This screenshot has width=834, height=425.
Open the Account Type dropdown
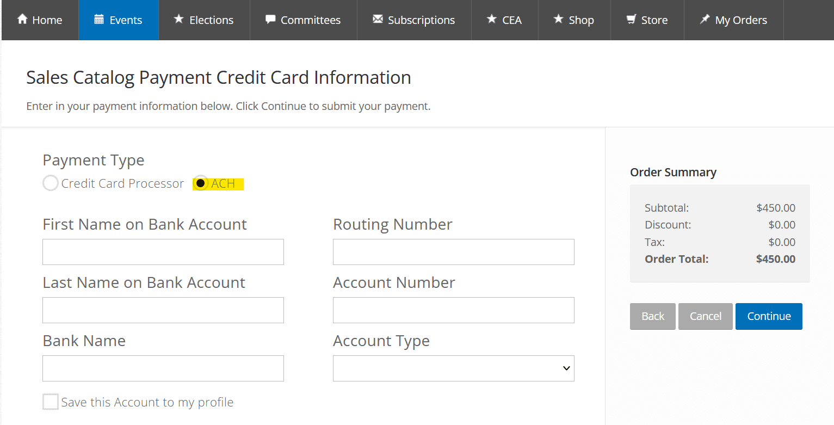coord(453,368)
